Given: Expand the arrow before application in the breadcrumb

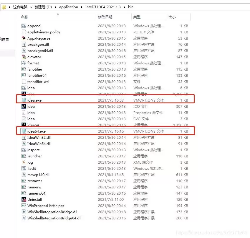Looking at the screenshot, I should tap(56, 7).
